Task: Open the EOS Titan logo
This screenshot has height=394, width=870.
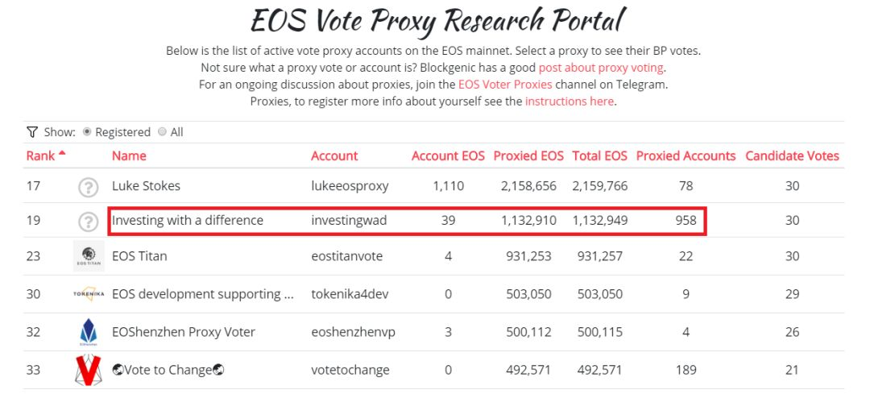Action: pos(89,256)
